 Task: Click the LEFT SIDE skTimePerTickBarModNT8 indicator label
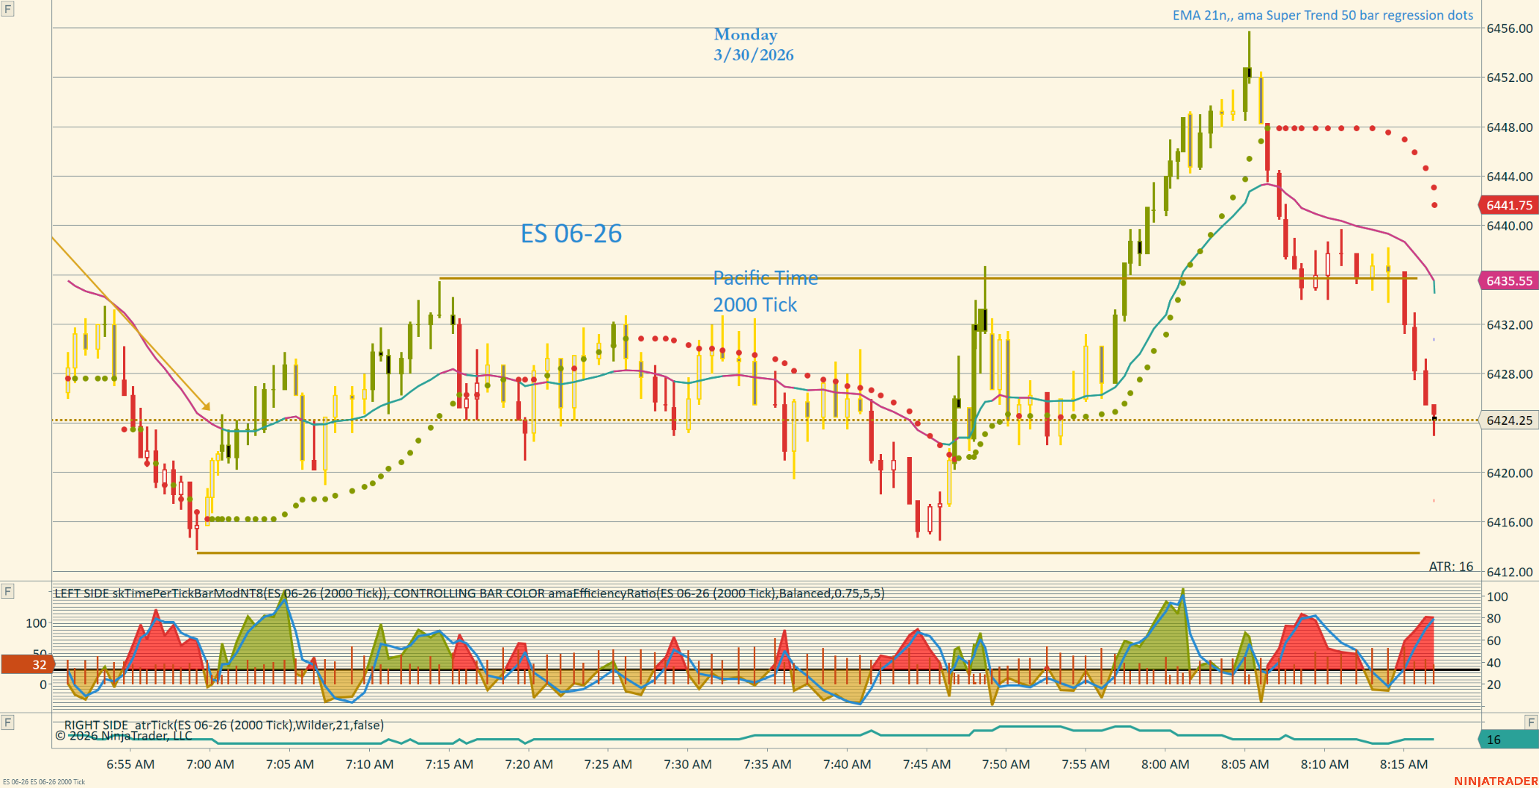tap(470, 593)
